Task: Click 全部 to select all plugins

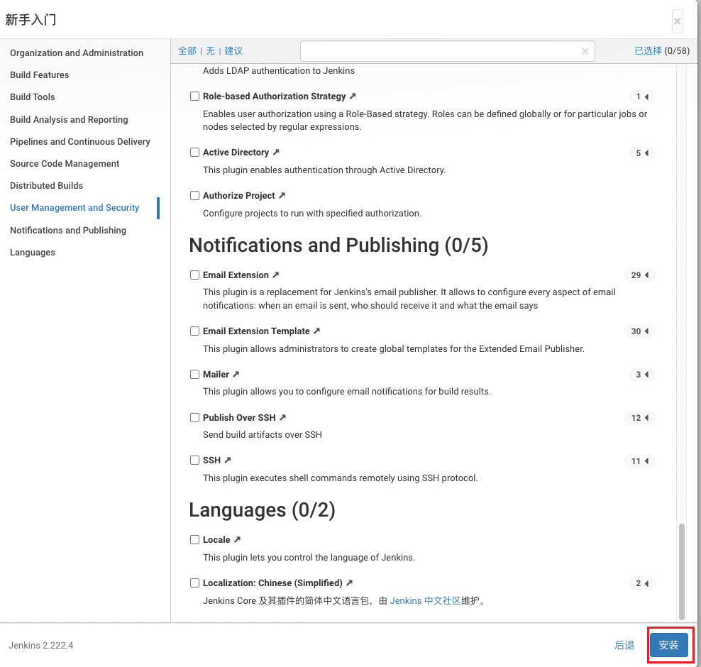Action: coord(187,51)
